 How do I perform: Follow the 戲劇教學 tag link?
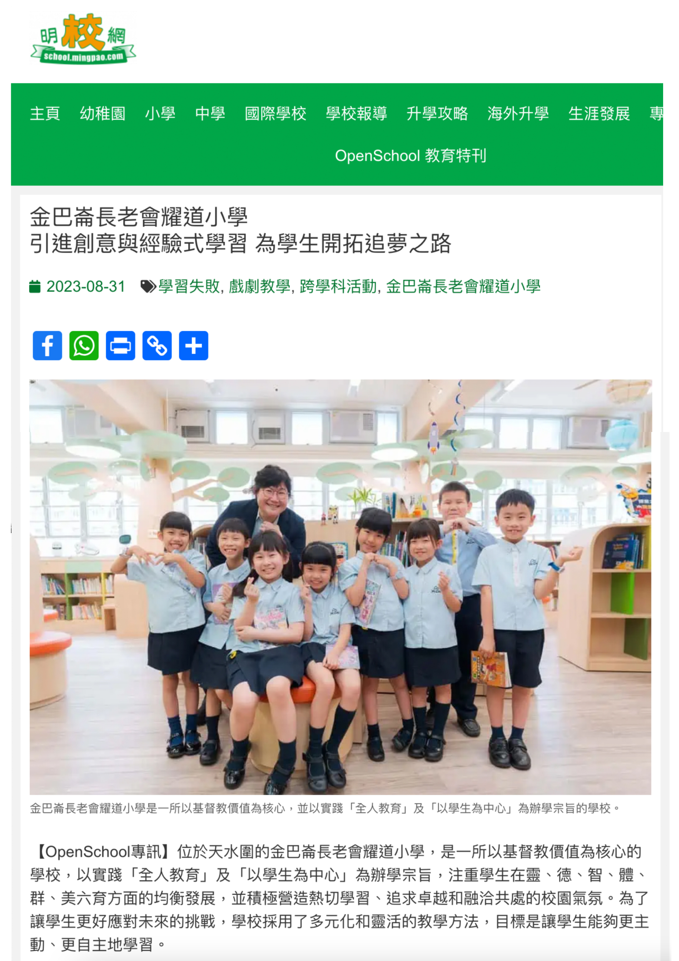click(x=259, y=286)
